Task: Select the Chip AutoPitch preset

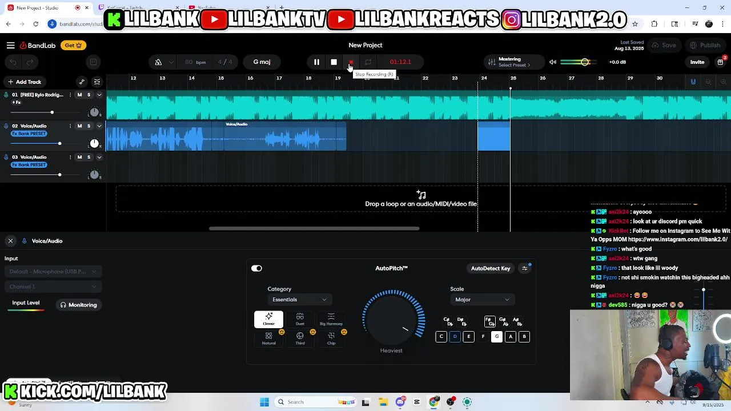Action: [331, 339]
